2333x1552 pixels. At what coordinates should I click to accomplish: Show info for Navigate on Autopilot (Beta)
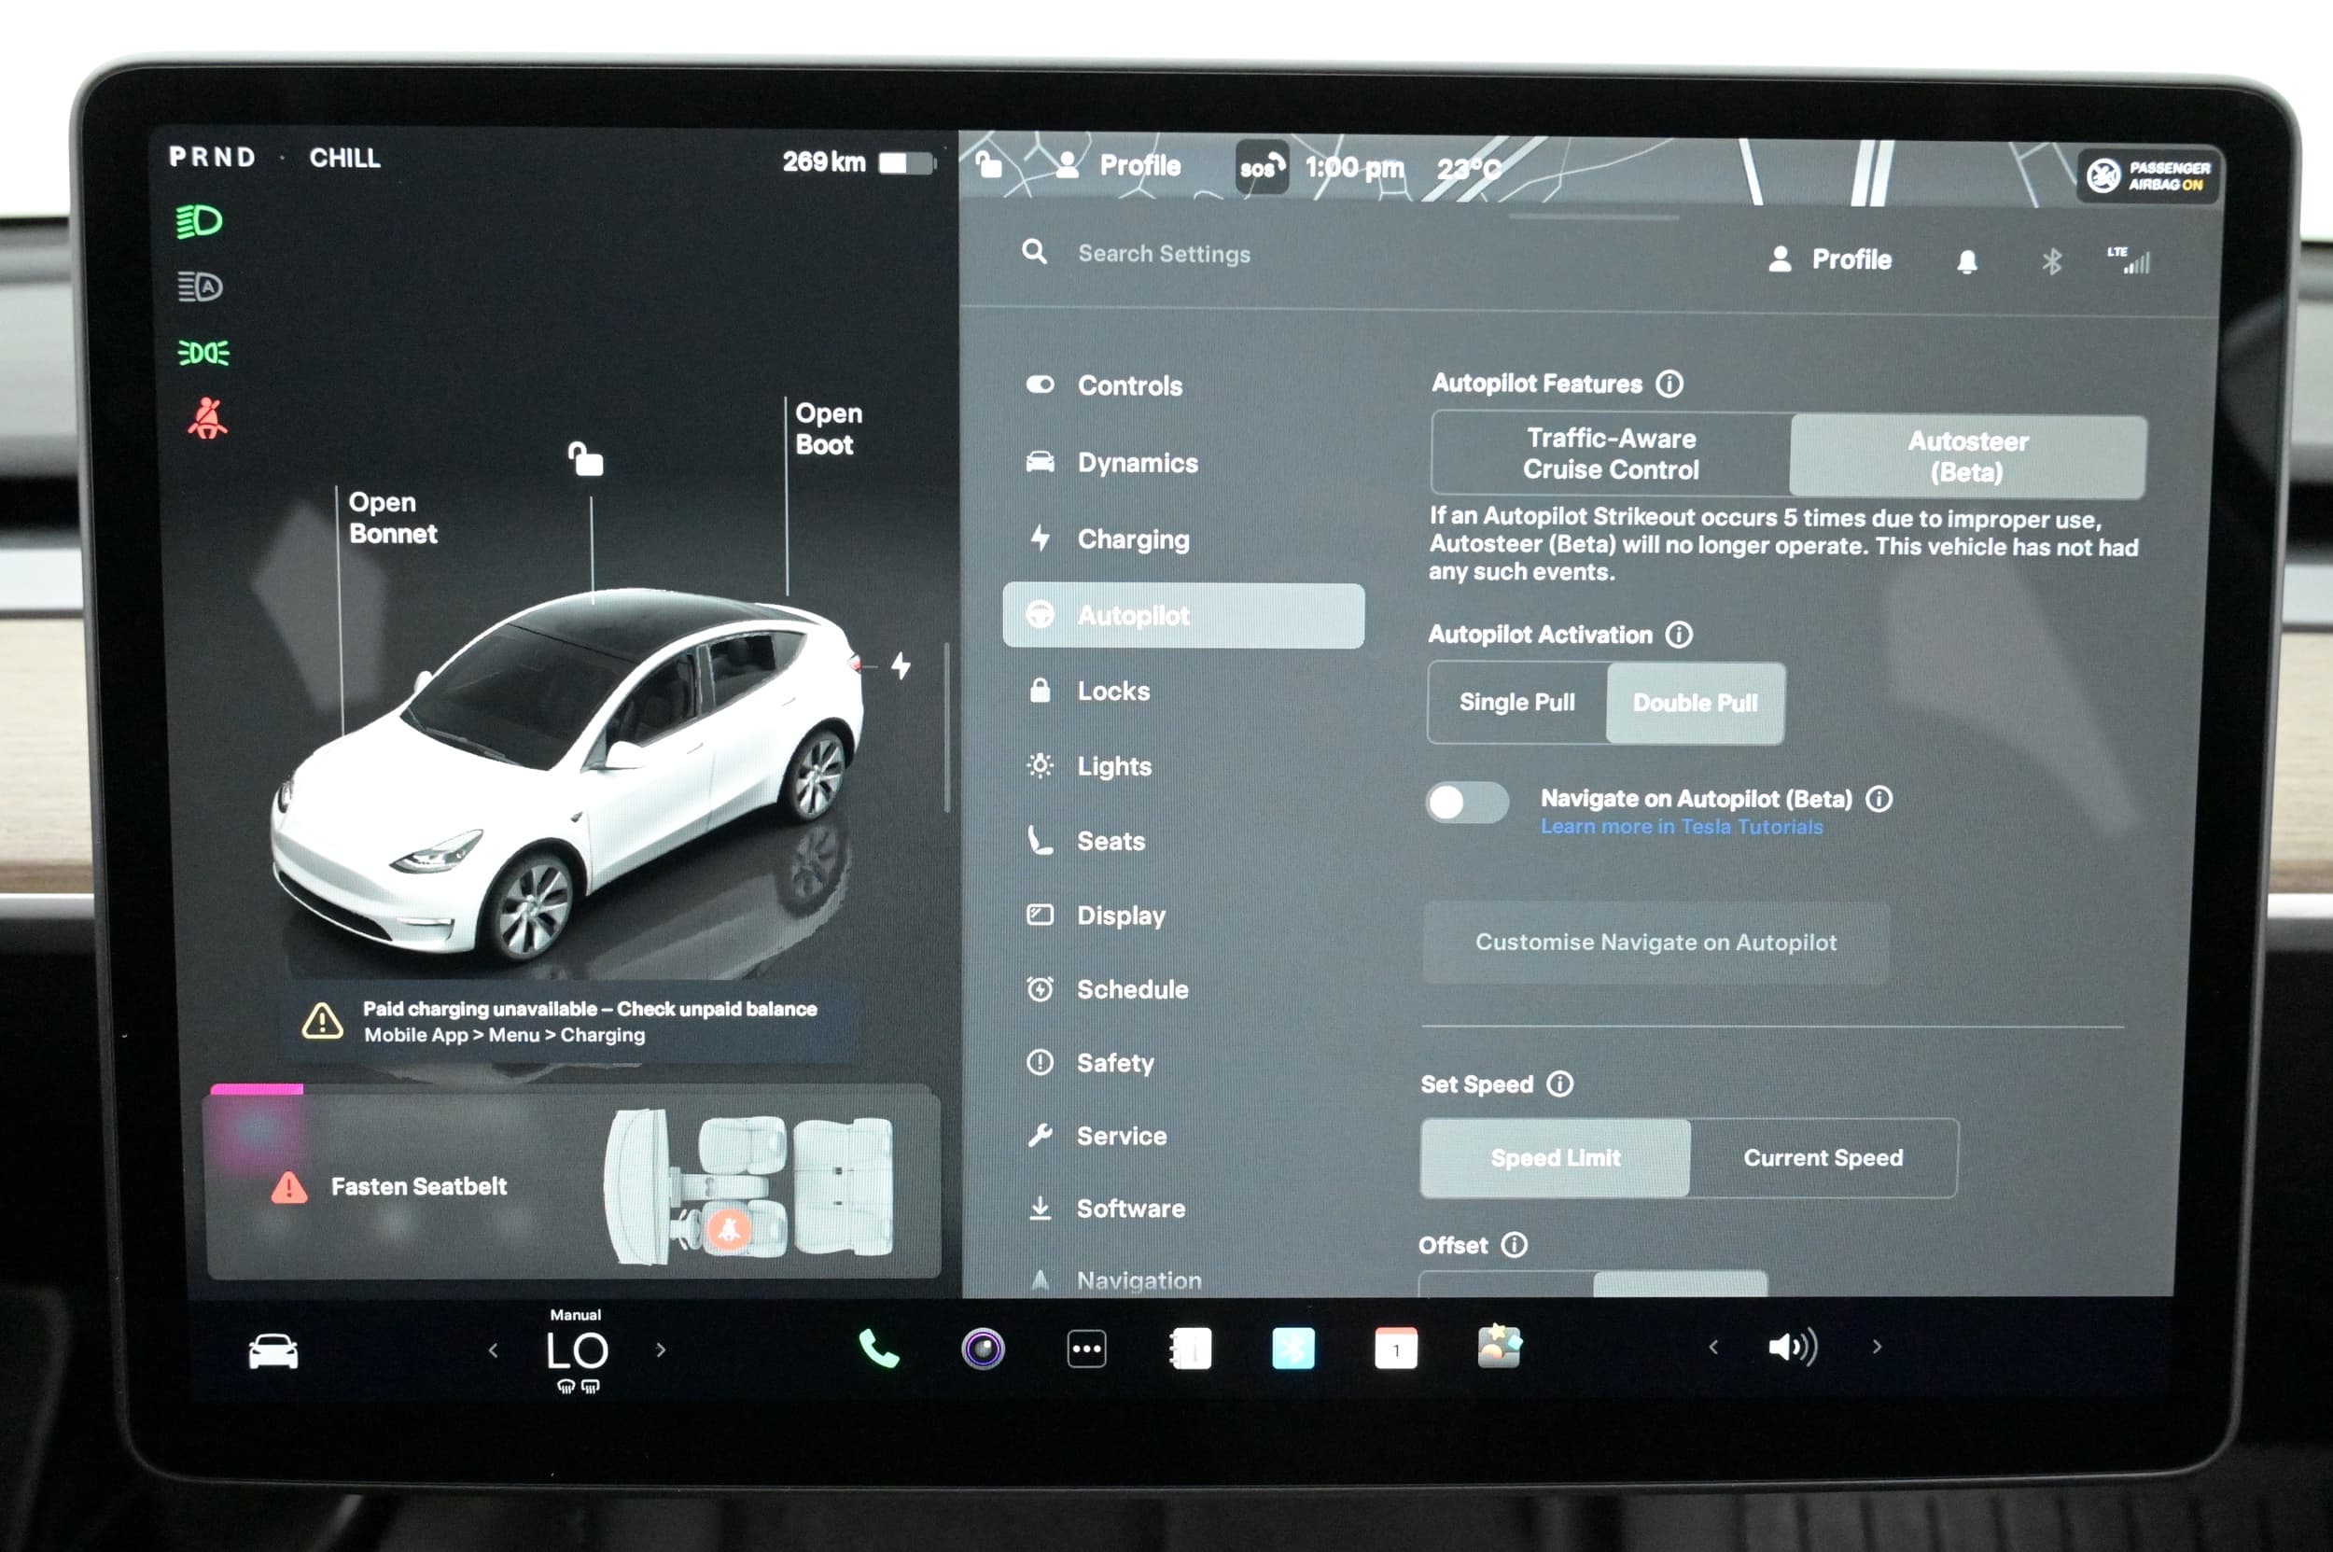[1879, 799]
